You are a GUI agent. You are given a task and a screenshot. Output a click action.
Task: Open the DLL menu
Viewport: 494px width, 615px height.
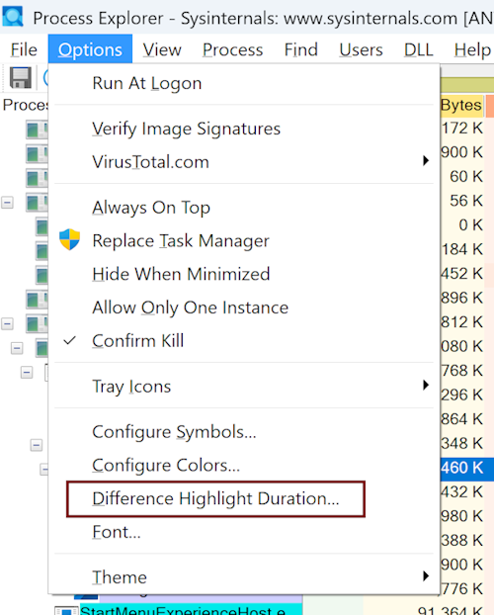click(x=418, y=49)
